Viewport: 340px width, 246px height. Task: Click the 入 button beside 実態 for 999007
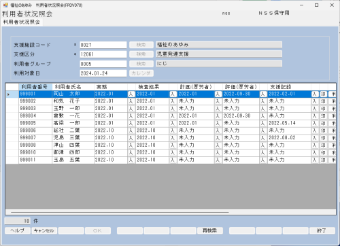point(131,138)
